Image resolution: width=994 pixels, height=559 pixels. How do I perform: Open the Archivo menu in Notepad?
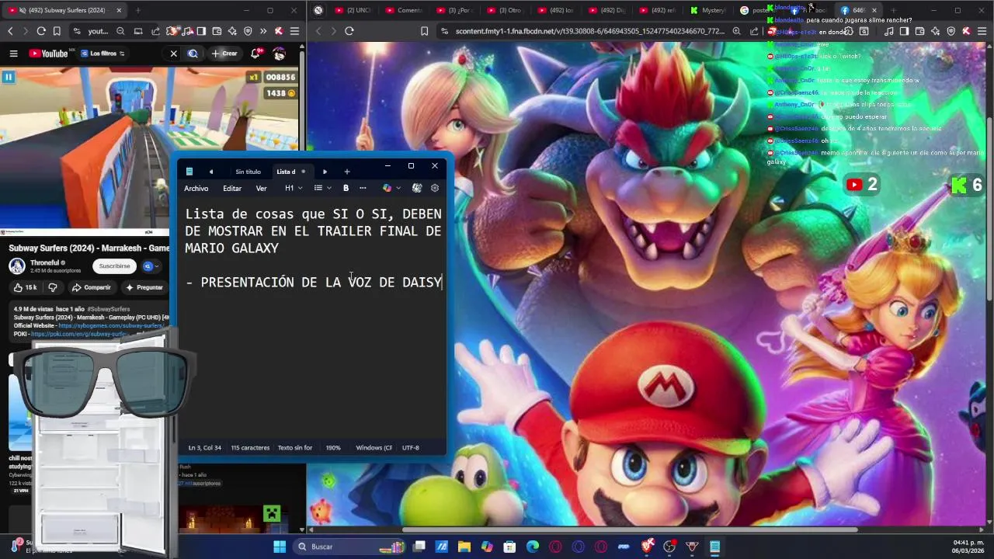pyautogui.click(x=196, y=188)
